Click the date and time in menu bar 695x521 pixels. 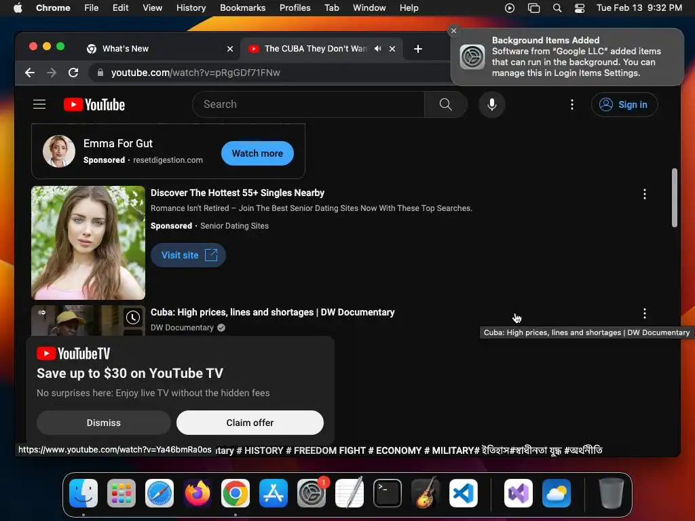click(x=639, y=8)
